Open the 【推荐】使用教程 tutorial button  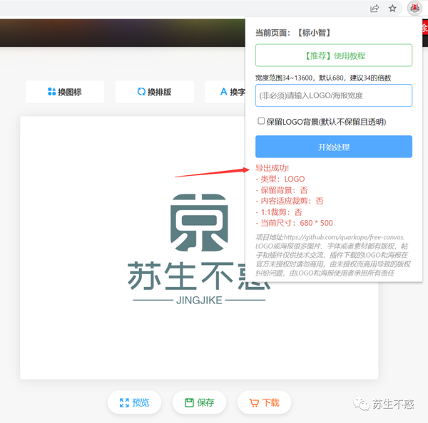tap(334, 56)
